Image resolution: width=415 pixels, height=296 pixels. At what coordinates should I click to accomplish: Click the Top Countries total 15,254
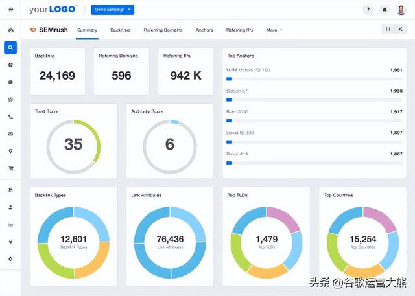(x=363, y=239)
